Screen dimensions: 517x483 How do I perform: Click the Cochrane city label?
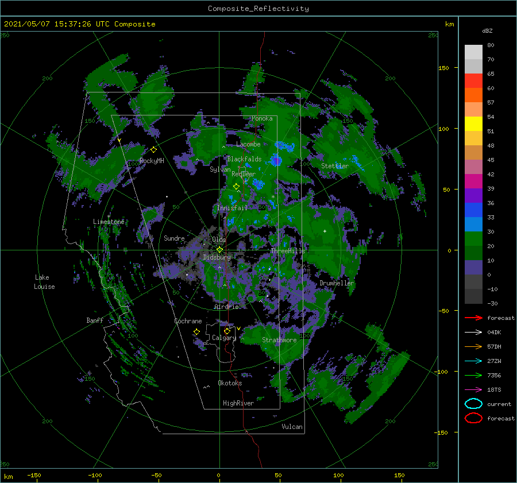tap(188, 321)
